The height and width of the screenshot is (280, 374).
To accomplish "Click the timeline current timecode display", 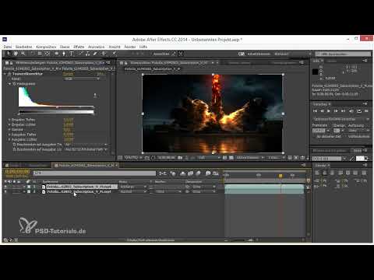I will click(17, 172).
